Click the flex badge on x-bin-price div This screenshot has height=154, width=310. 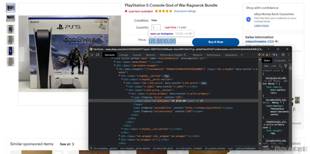204,83
